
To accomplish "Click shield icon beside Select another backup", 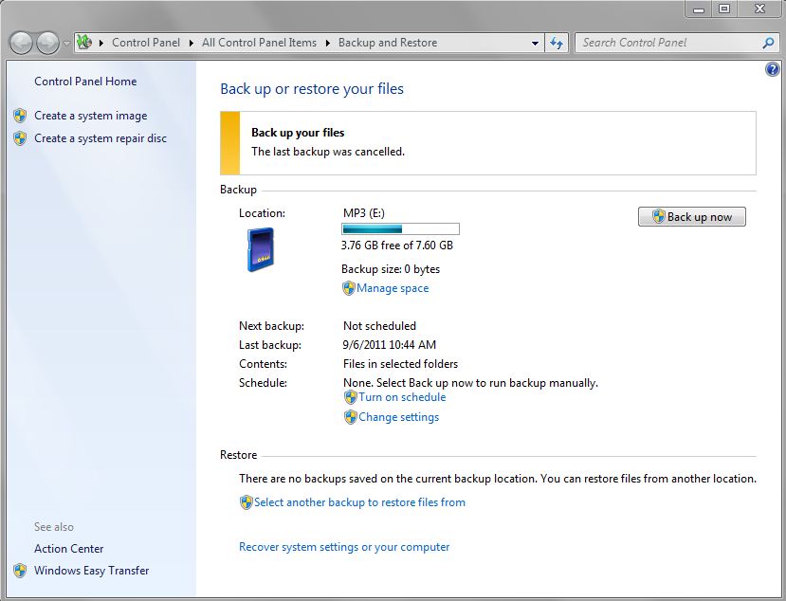I will click(x=247, y=502).
